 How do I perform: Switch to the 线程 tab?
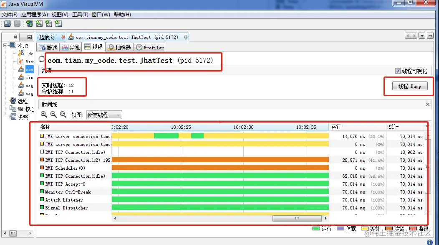click(94, 47)
